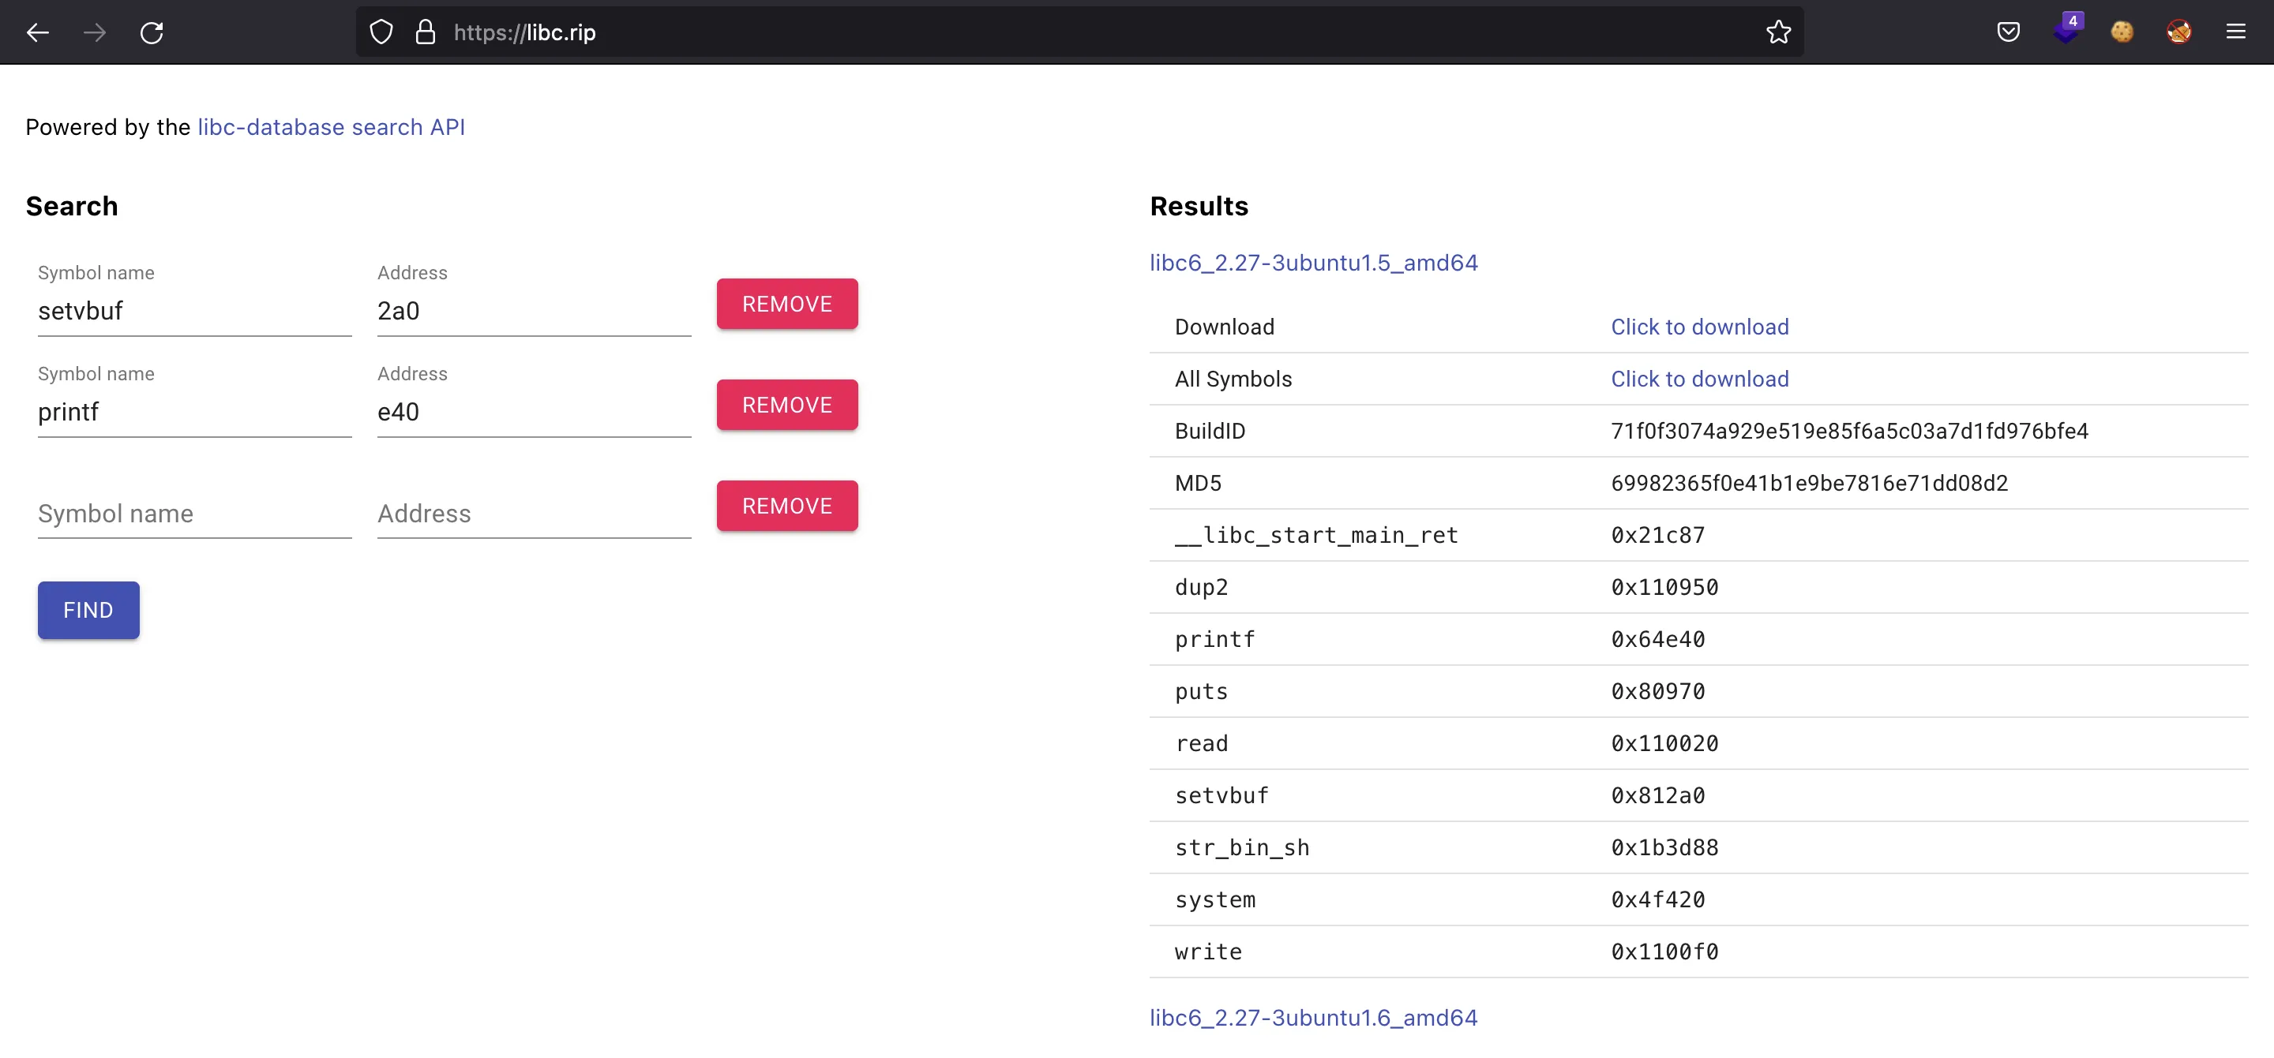Select setvbuf offset 0x812a0
Screen dimensions: 2274x1058
[1658, 796]
